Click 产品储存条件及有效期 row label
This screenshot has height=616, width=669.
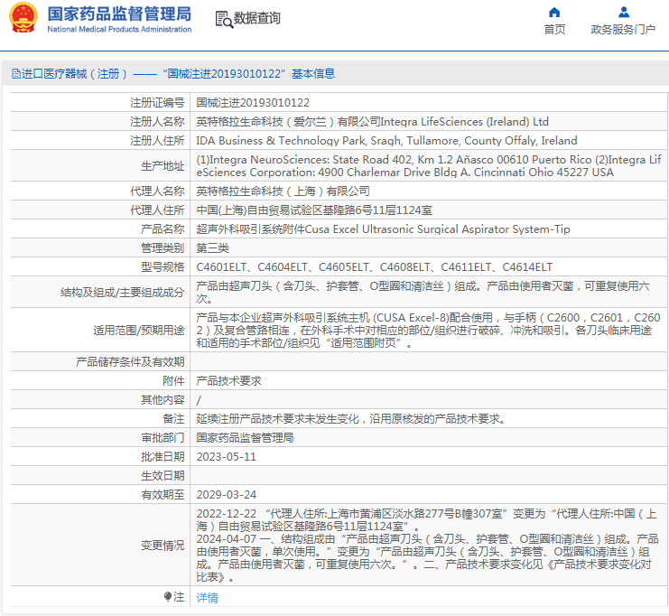pyautogui.click(x=130, y=362)
